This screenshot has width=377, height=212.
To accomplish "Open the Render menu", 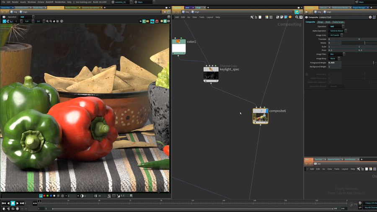I will coord(15,2).
